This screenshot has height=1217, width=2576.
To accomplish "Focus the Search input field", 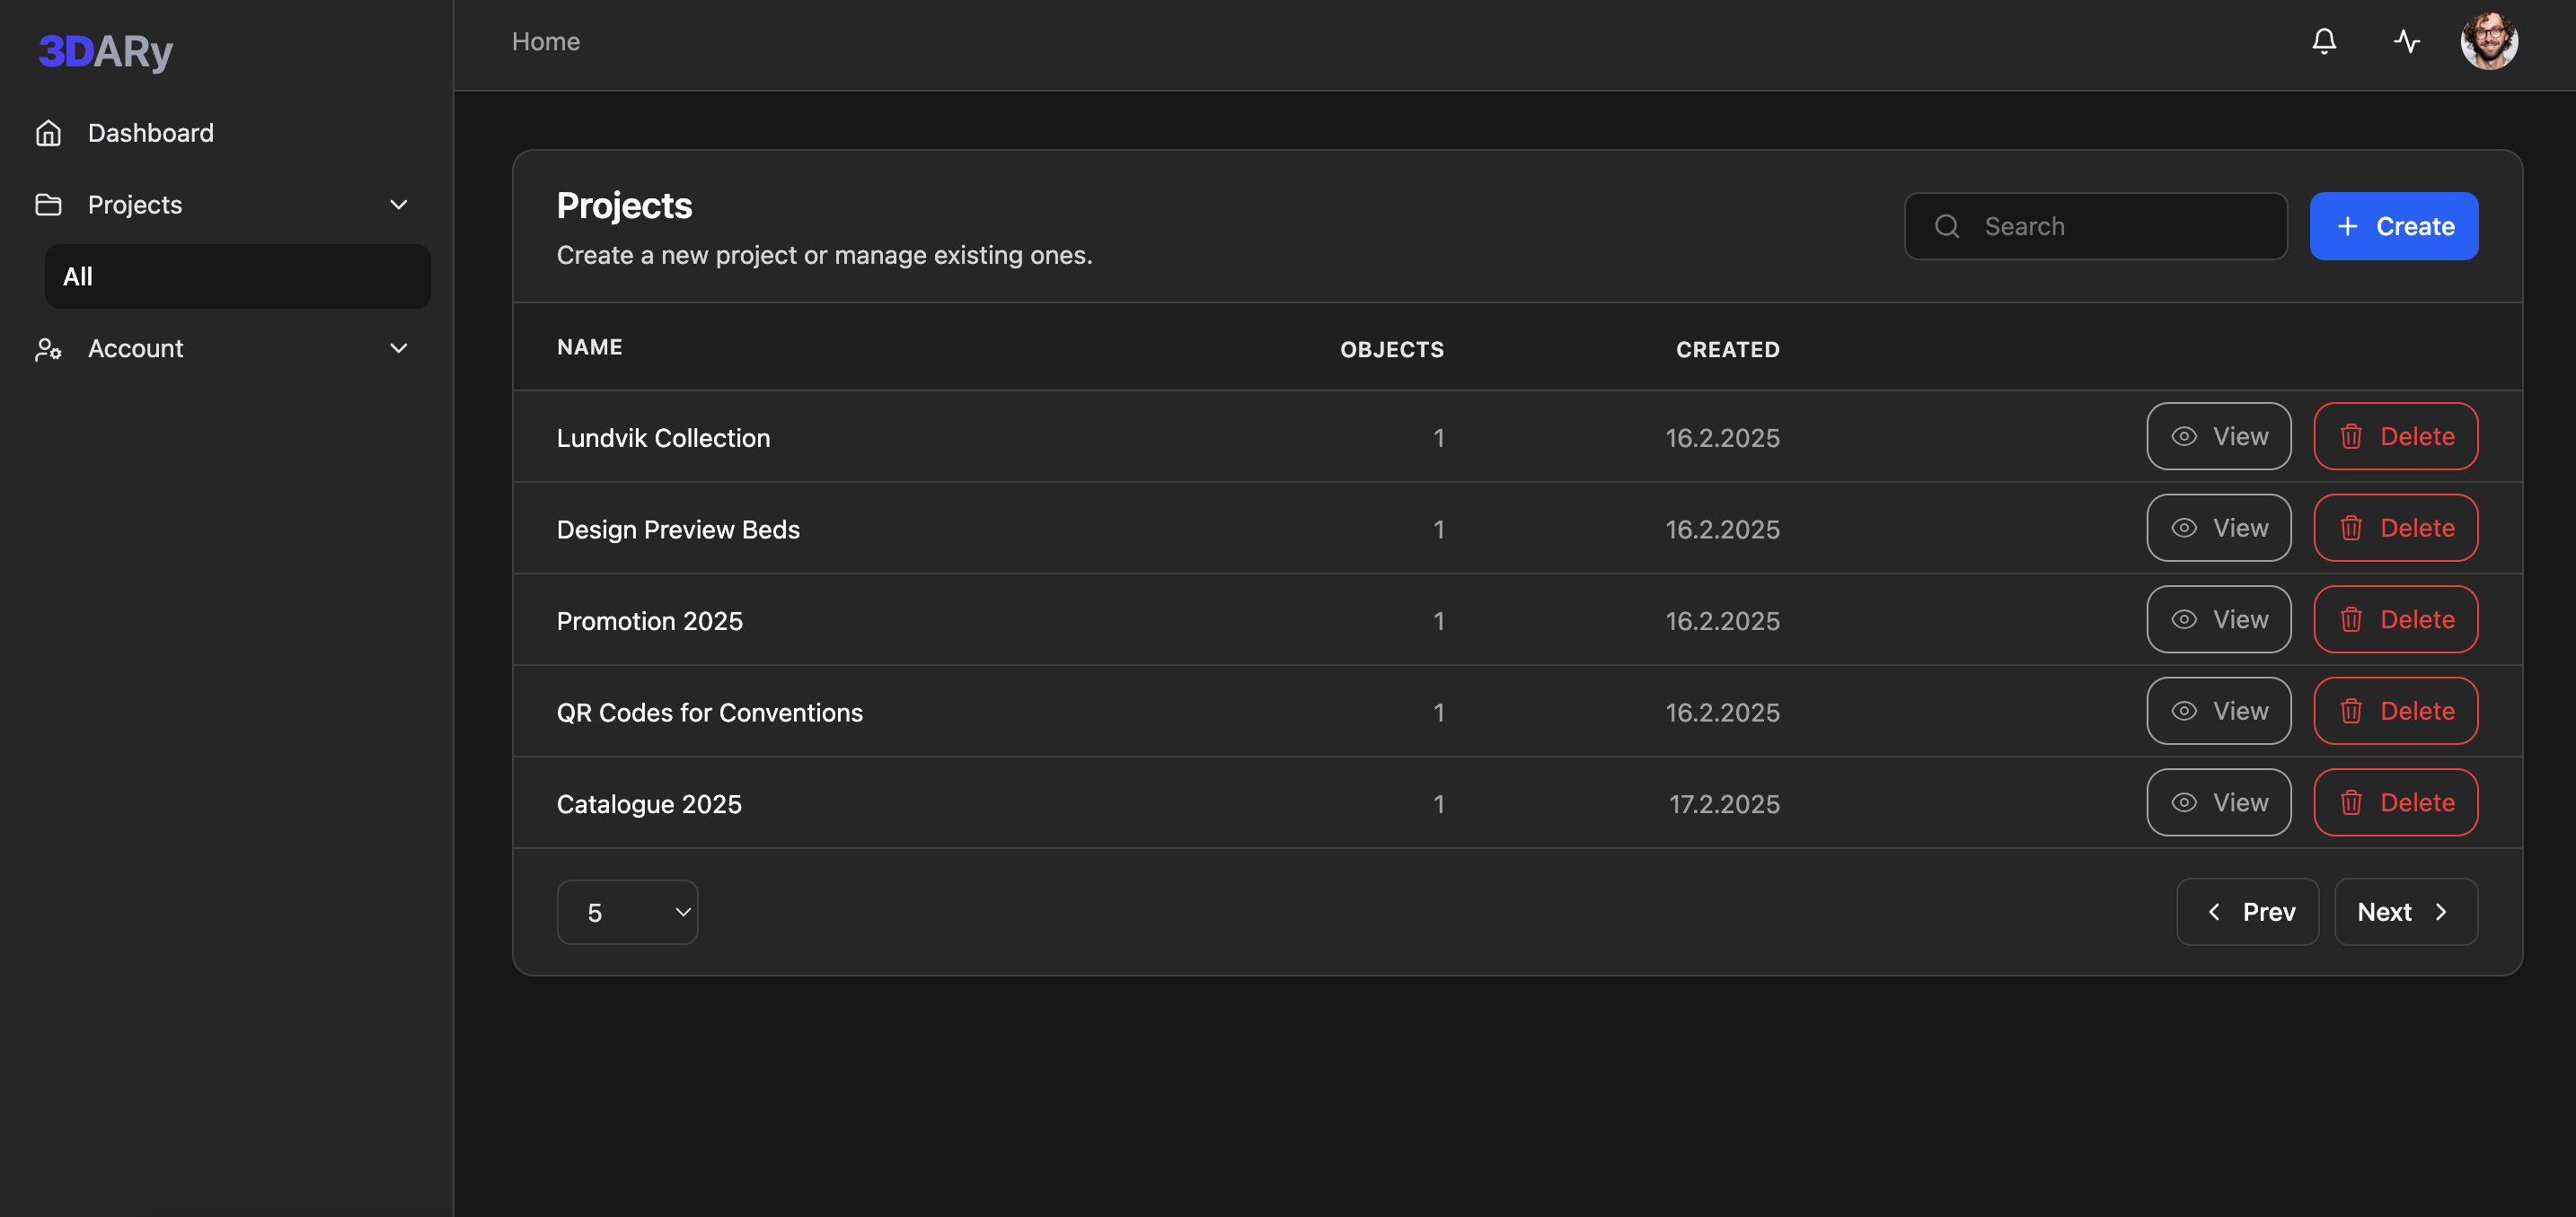I will coord(2120,227).
